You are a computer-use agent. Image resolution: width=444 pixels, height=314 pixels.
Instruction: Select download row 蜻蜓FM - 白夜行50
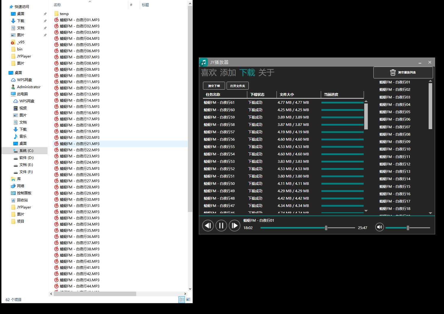(283, 184)
